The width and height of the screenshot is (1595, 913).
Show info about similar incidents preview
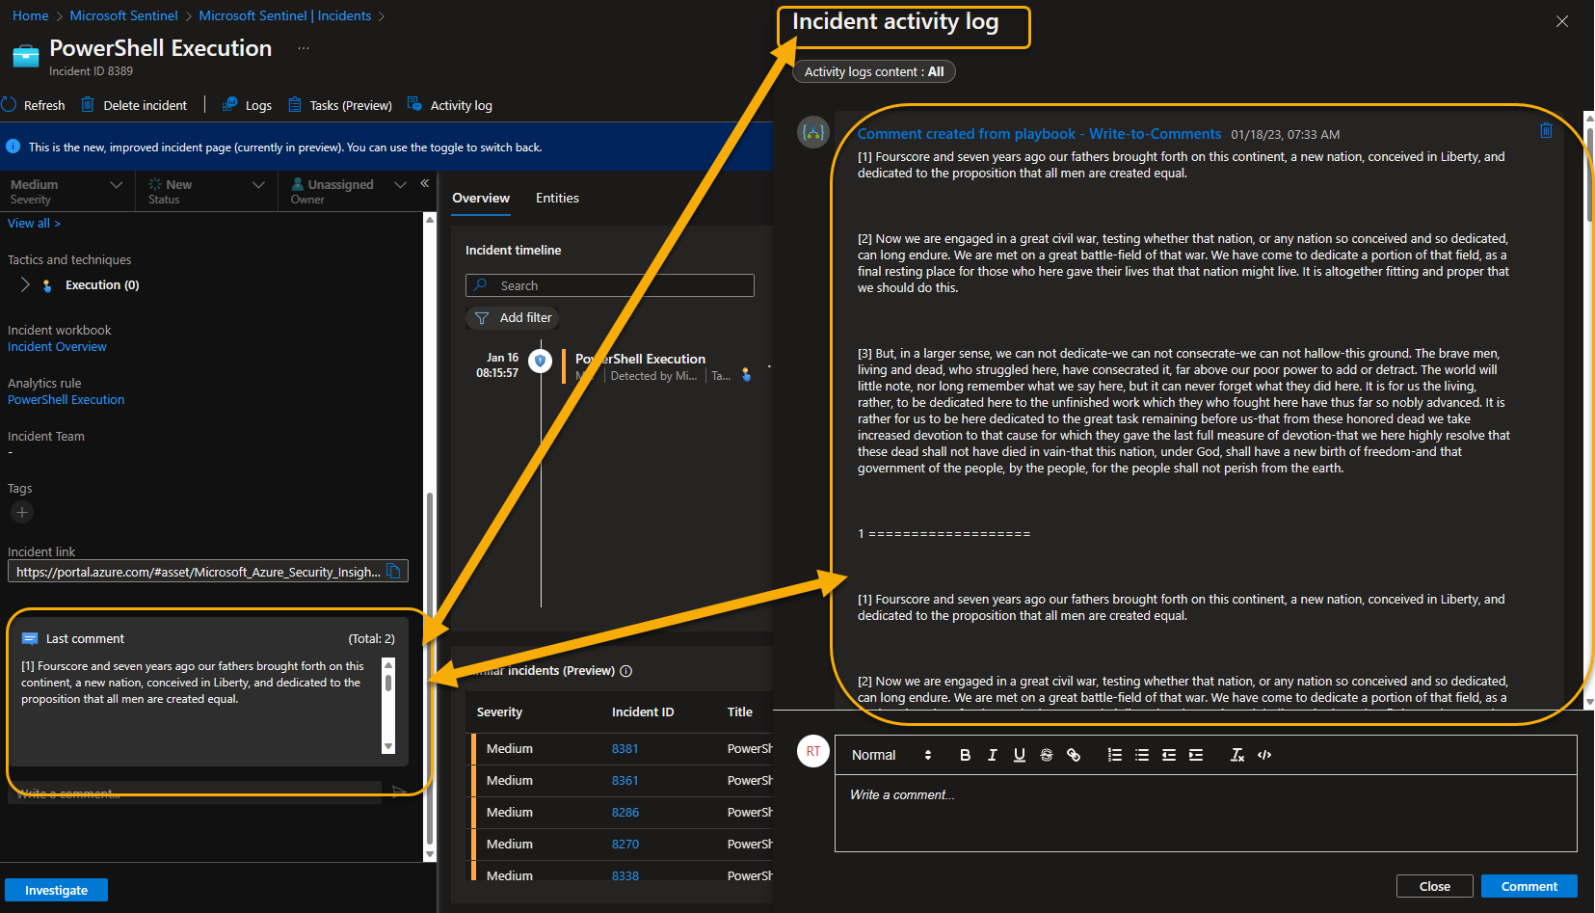point(625,671)
